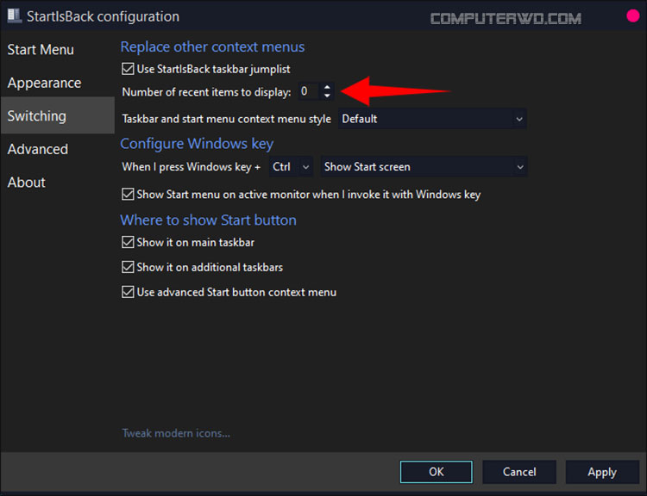Click the Replace other context menus heading
647x496 pixels.
pos(212,47)
